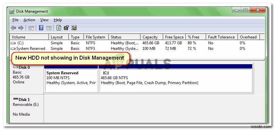Screen dimensions: 275x130
Task: Open the Properties toolbar icon
Action: pyautogui.click(x=66, y=28)
